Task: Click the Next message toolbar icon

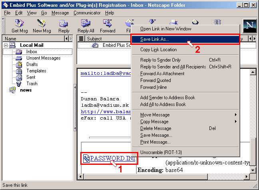Action: [x=152, y=22]
